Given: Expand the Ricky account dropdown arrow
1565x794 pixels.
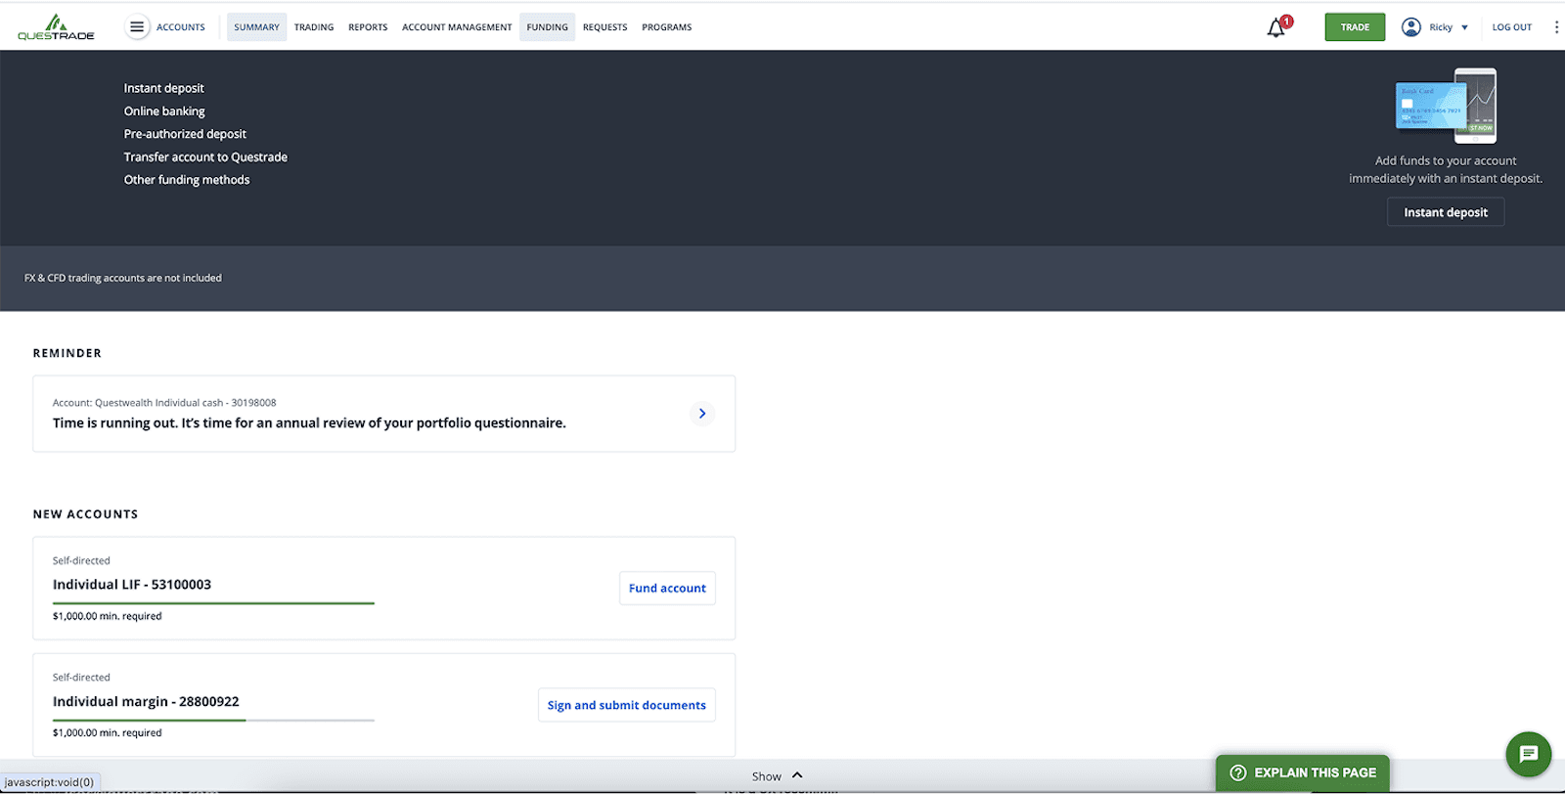Looking at the screenshot, I should coord(1464,27).
